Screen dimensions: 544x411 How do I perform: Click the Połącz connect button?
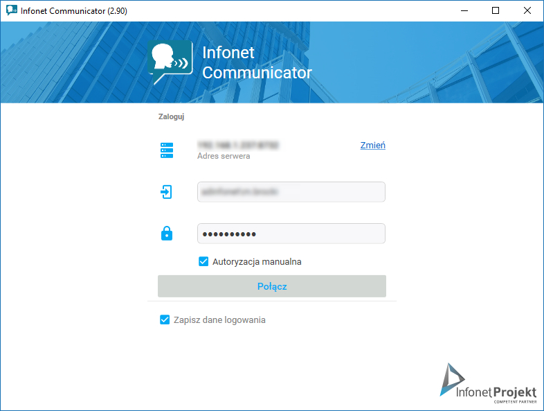click(x=271, y=286)
